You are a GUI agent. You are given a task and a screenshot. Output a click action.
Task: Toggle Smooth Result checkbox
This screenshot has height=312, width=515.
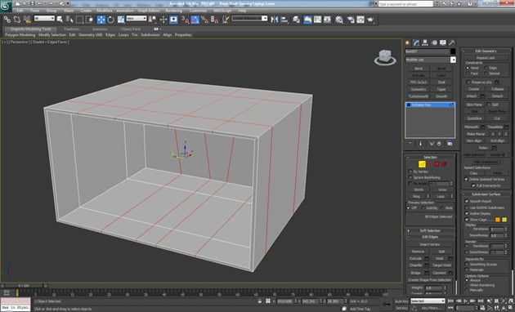467,201
